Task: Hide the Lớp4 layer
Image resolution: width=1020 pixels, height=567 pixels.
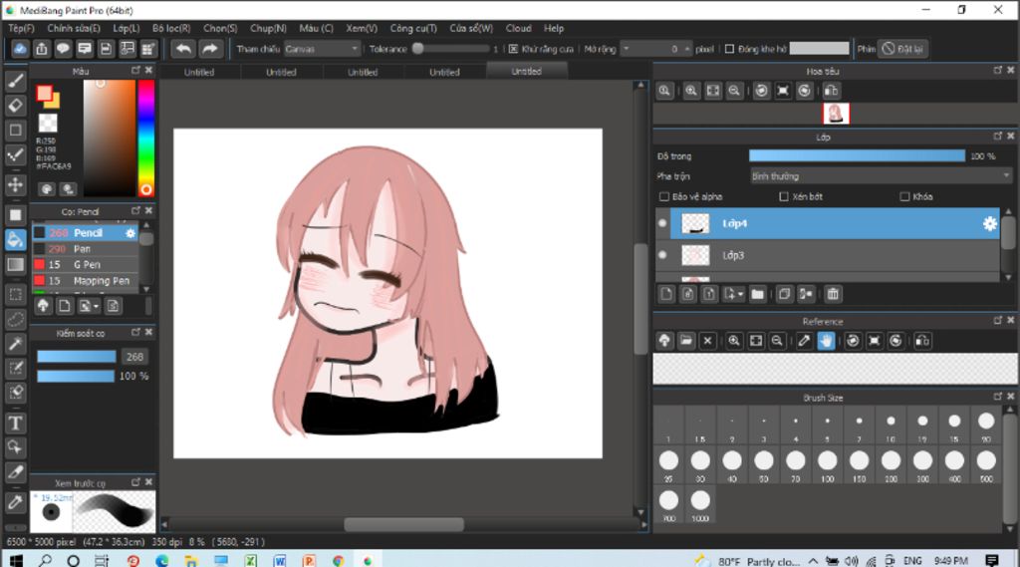Action: (x=662, y=223)
